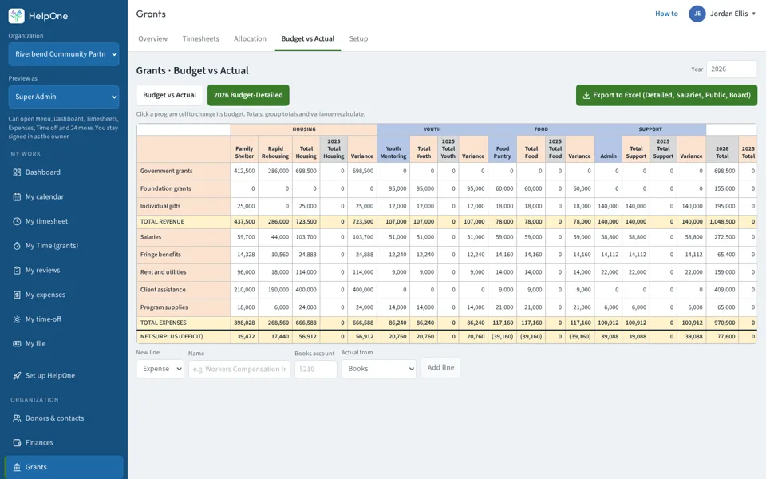The image size is (766, 479).
Task: Open the New line Expense dropdown
Action: coord(160,369)
